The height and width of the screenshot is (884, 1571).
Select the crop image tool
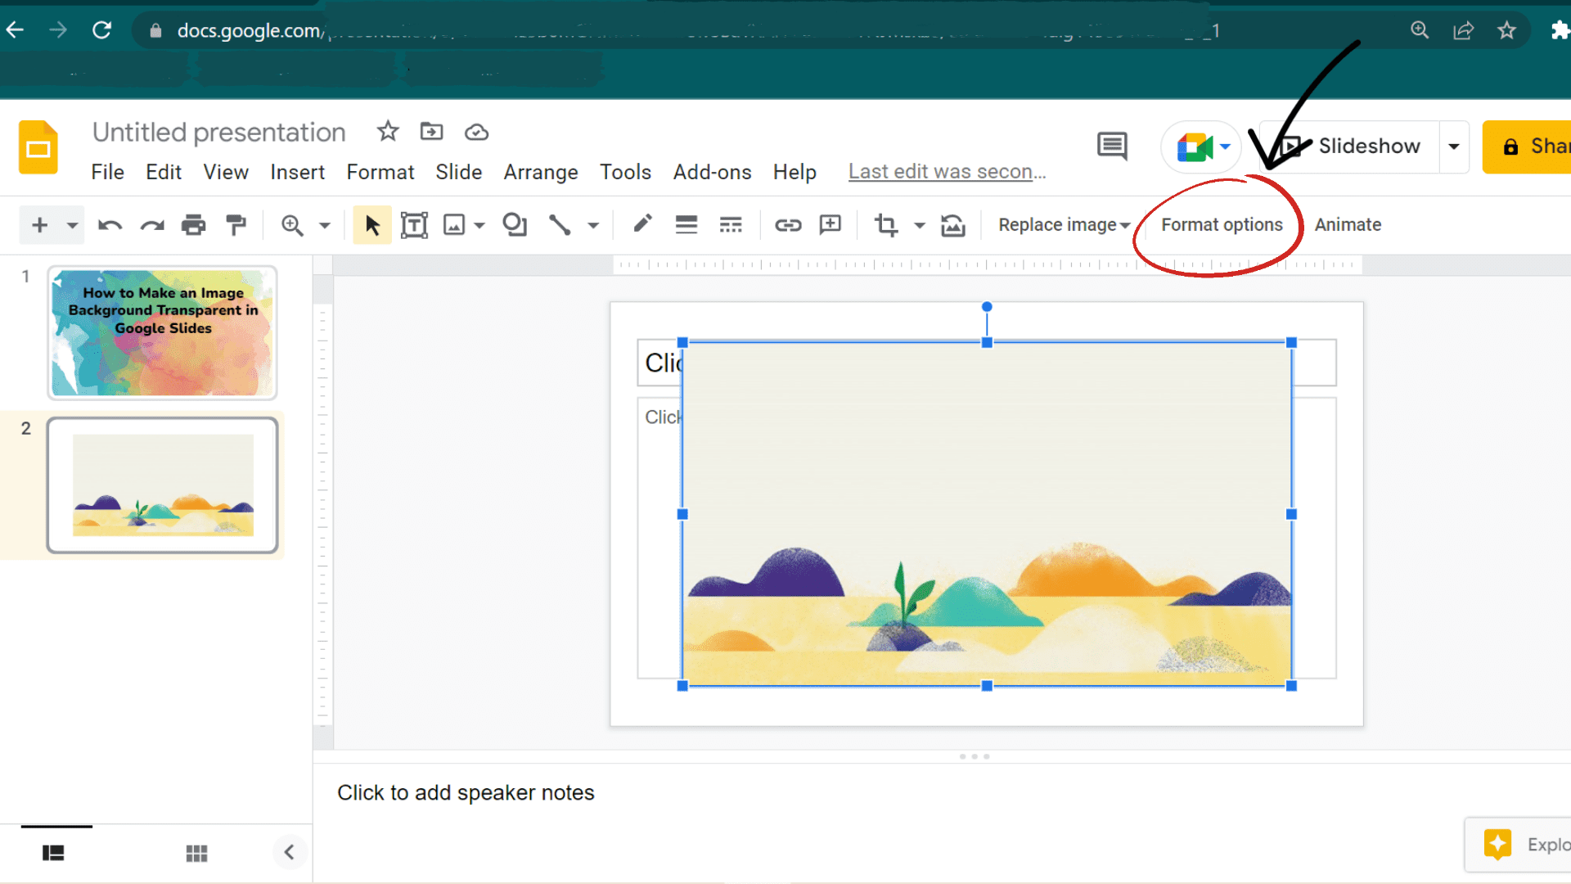886,224
